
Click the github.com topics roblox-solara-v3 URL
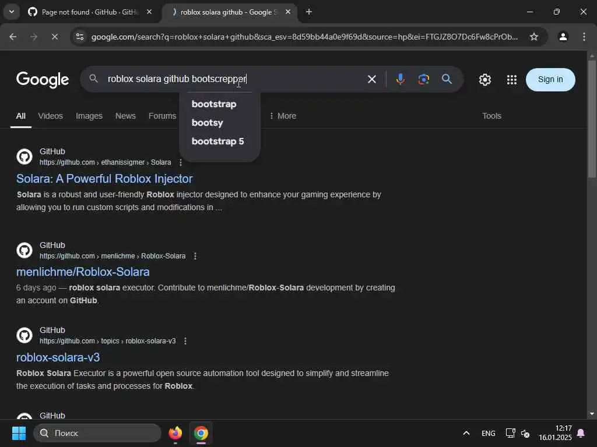[x=108, y=341]
